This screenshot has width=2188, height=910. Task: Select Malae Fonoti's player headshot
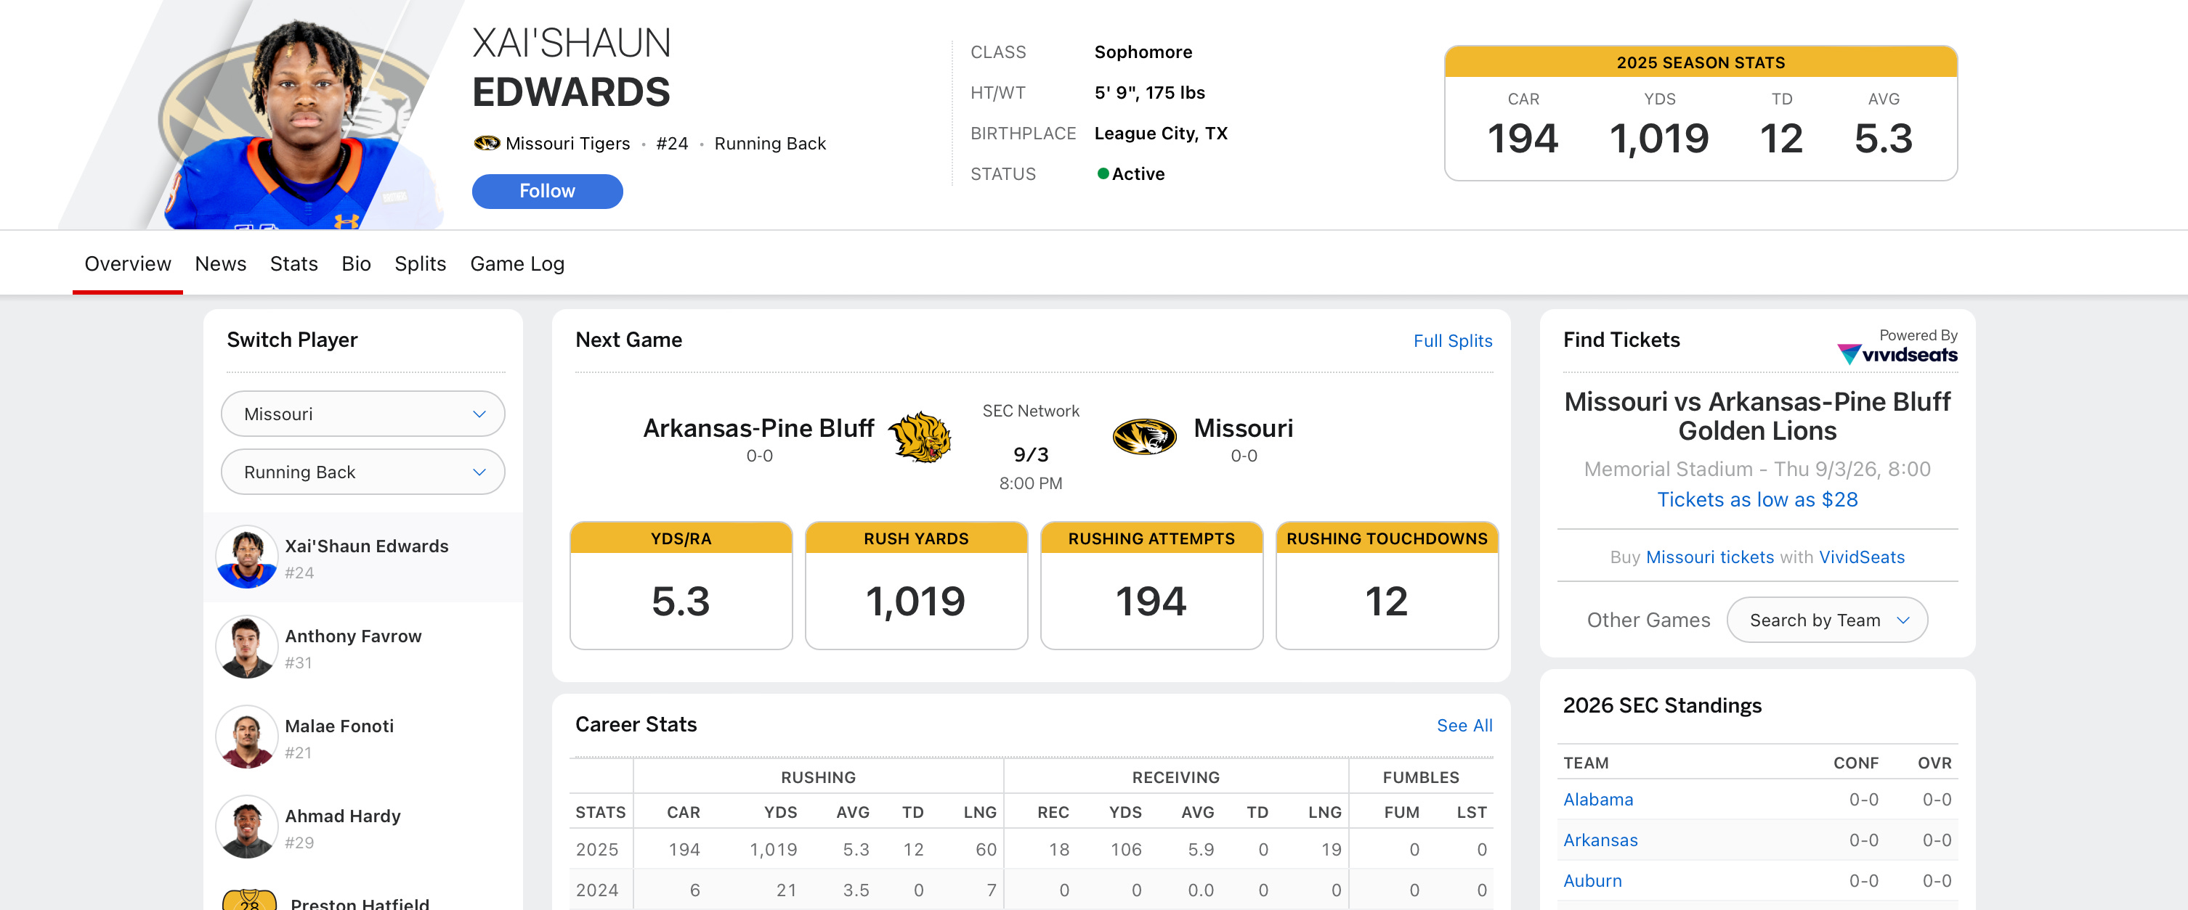point(246,738)
